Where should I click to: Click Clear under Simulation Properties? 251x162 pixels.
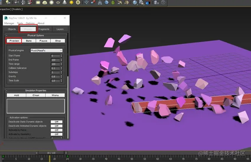[x=36, y=95]
